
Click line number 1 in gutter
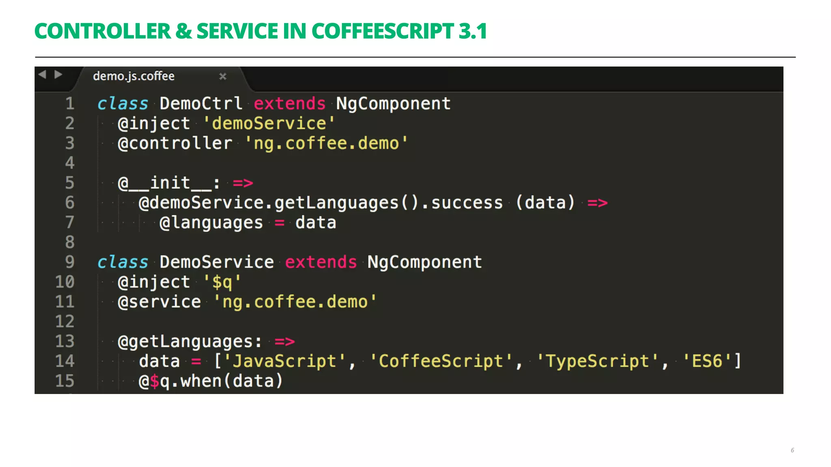tap(70, 103)
